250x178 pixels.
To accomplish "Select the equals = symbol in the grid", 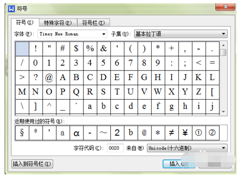I will (x=212, y=63).
